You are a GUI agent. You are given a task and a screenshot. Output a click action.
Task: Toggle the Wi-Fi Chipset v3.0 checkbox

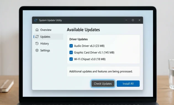click(71, 59)
